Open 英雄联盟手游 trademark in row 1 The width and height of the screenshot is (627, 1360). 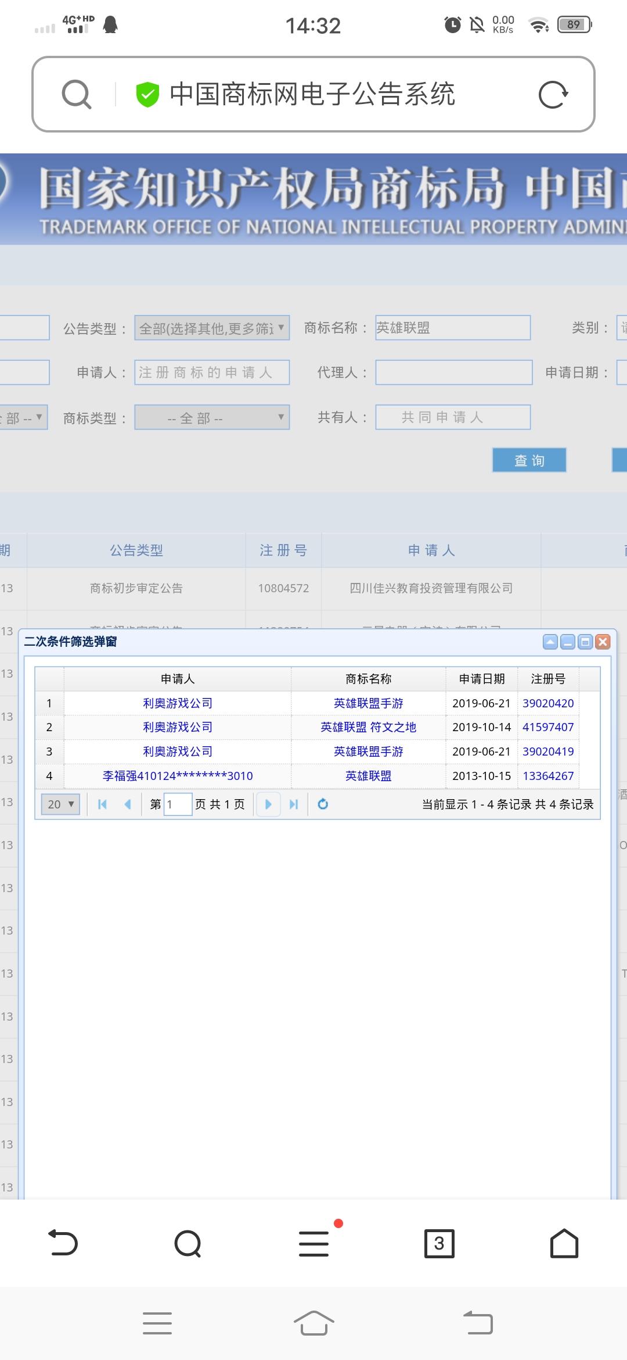click(369, 703)
